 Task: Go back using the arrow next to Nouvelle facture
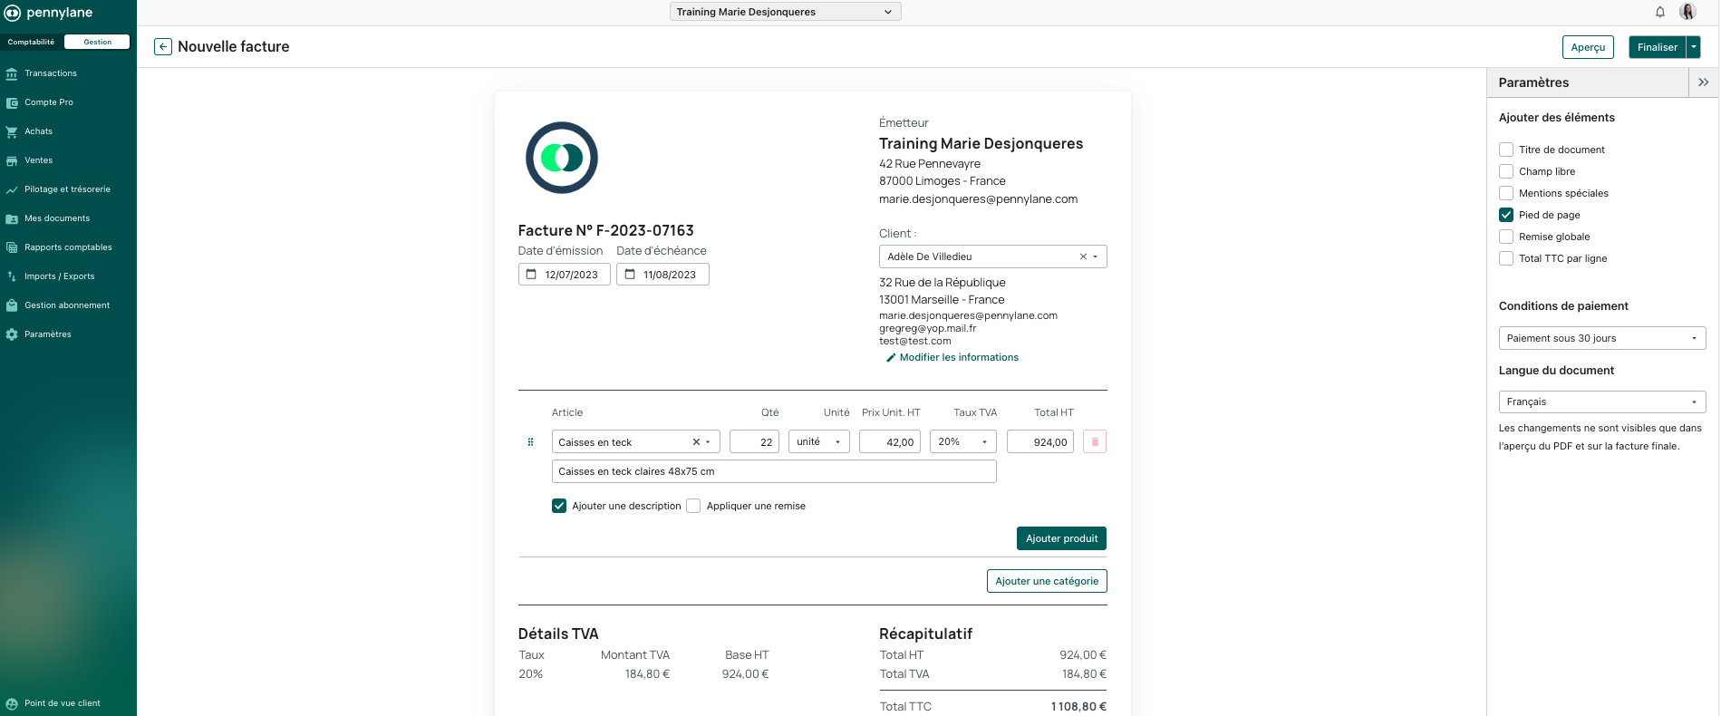point(163,47)
